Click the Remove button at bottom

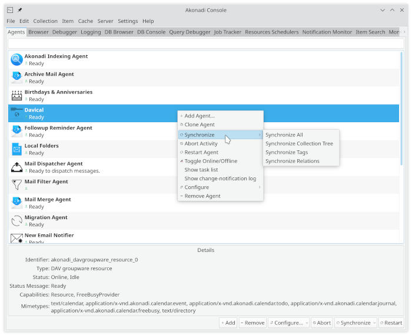[252, 323]
